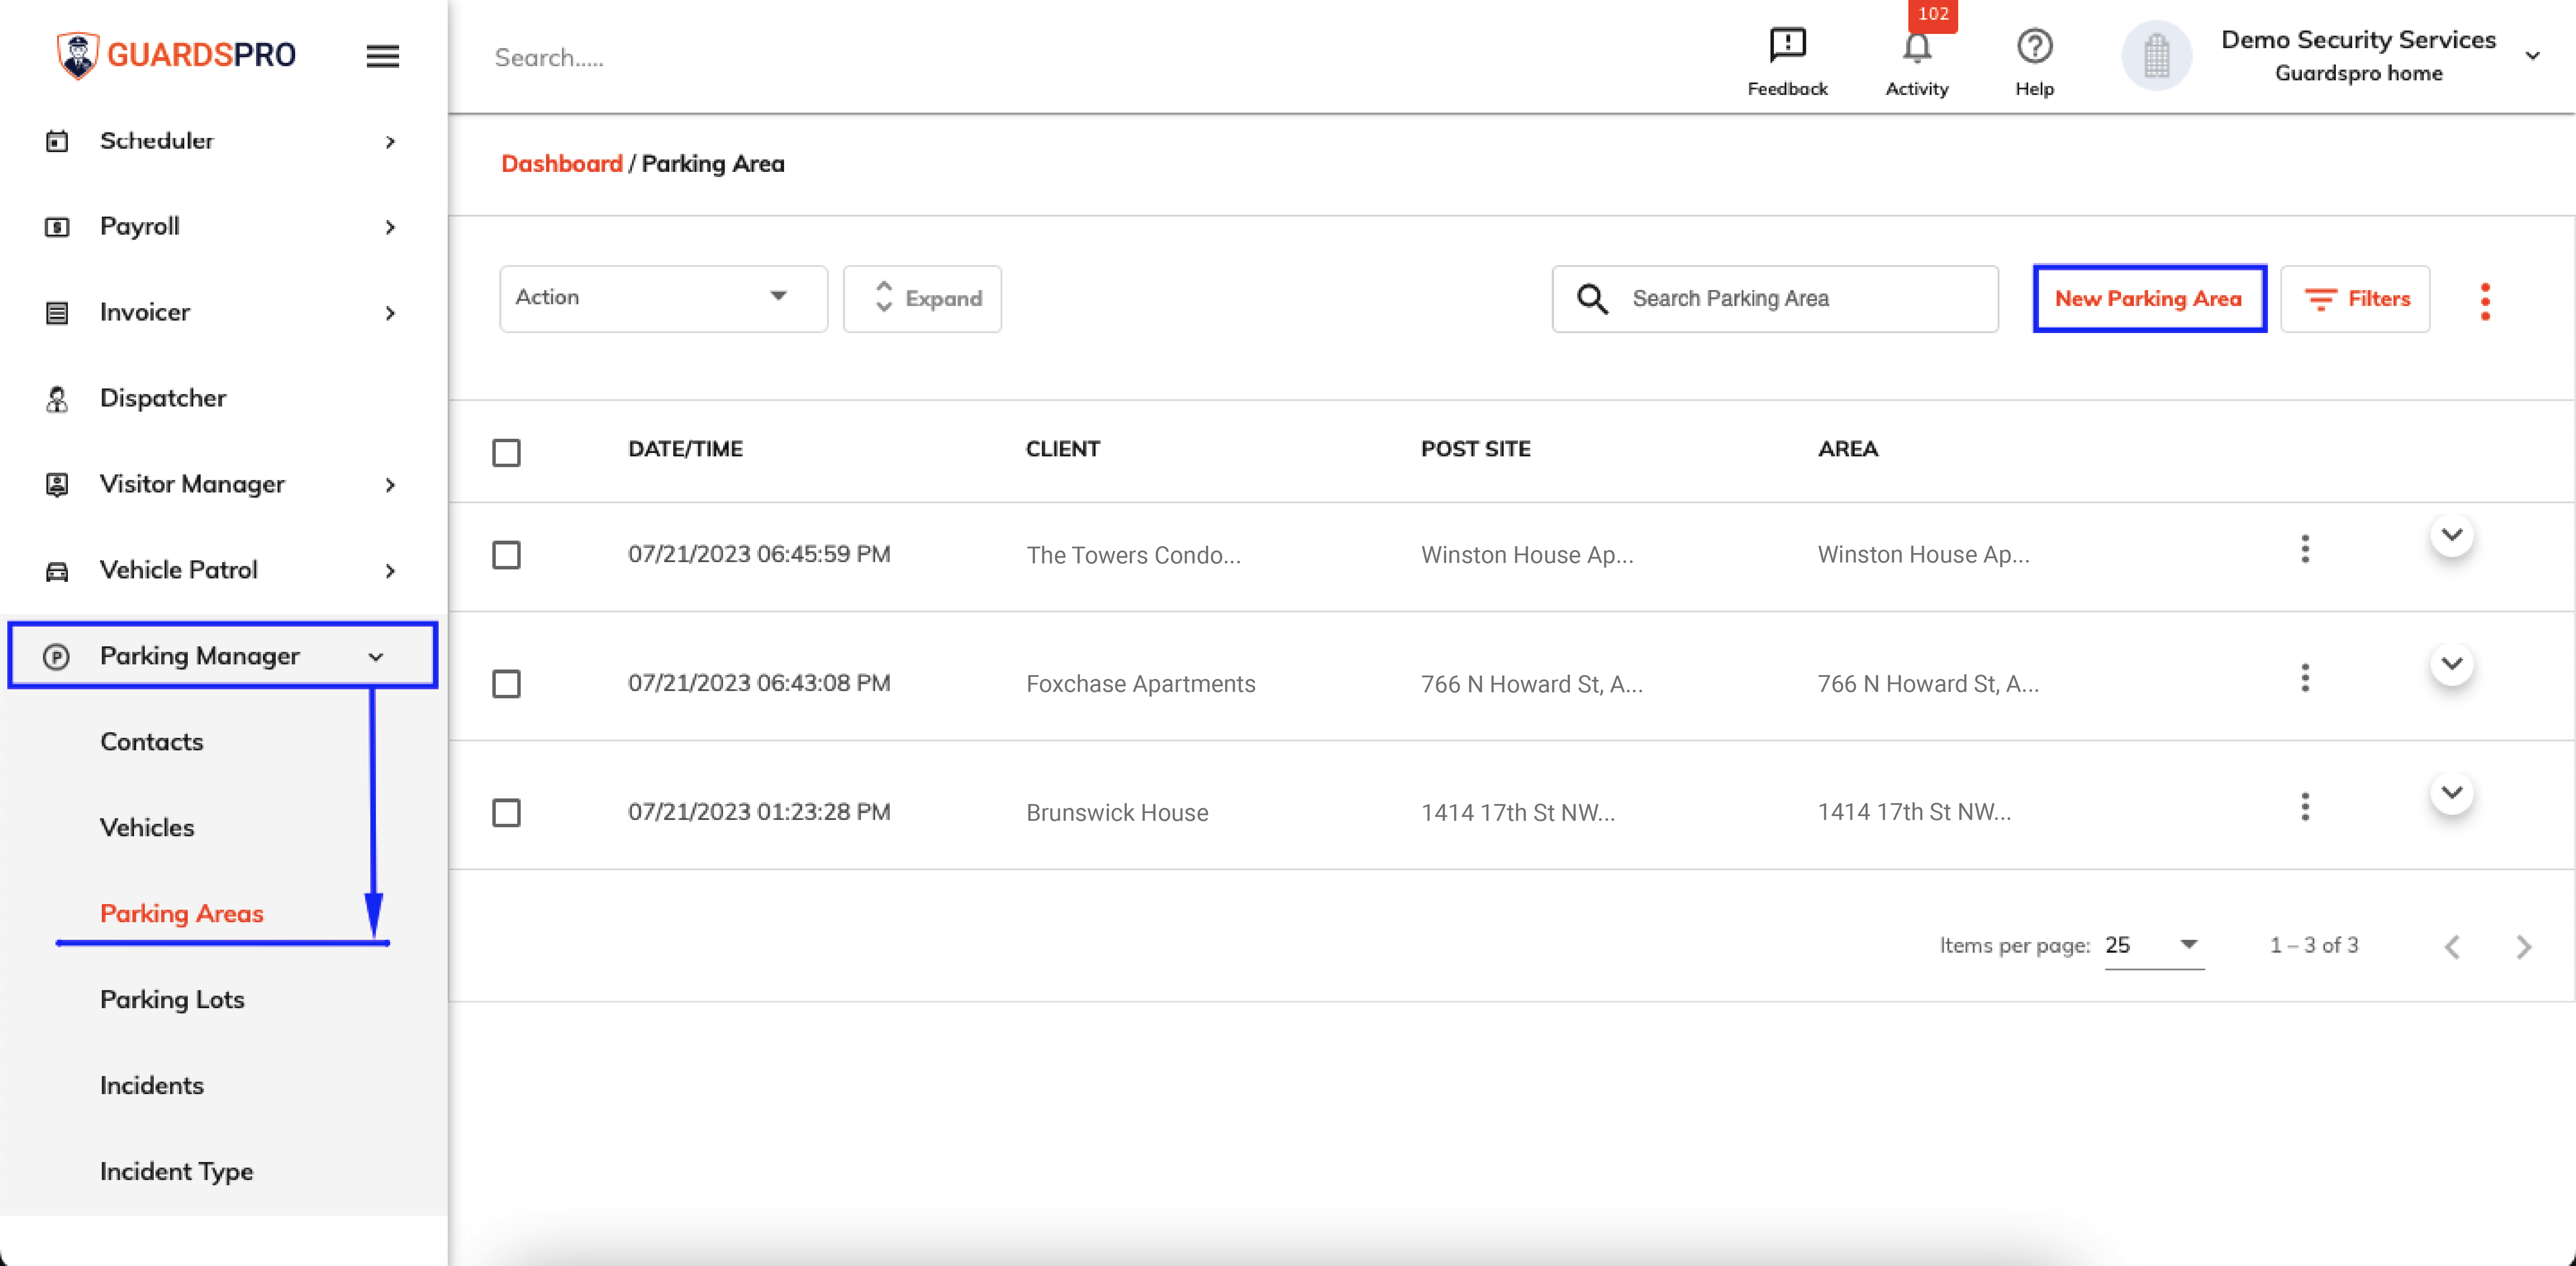Open the Incidents submenu item
Viewport: 2576px width, 1266px height.
click(x=152, y=1086)
